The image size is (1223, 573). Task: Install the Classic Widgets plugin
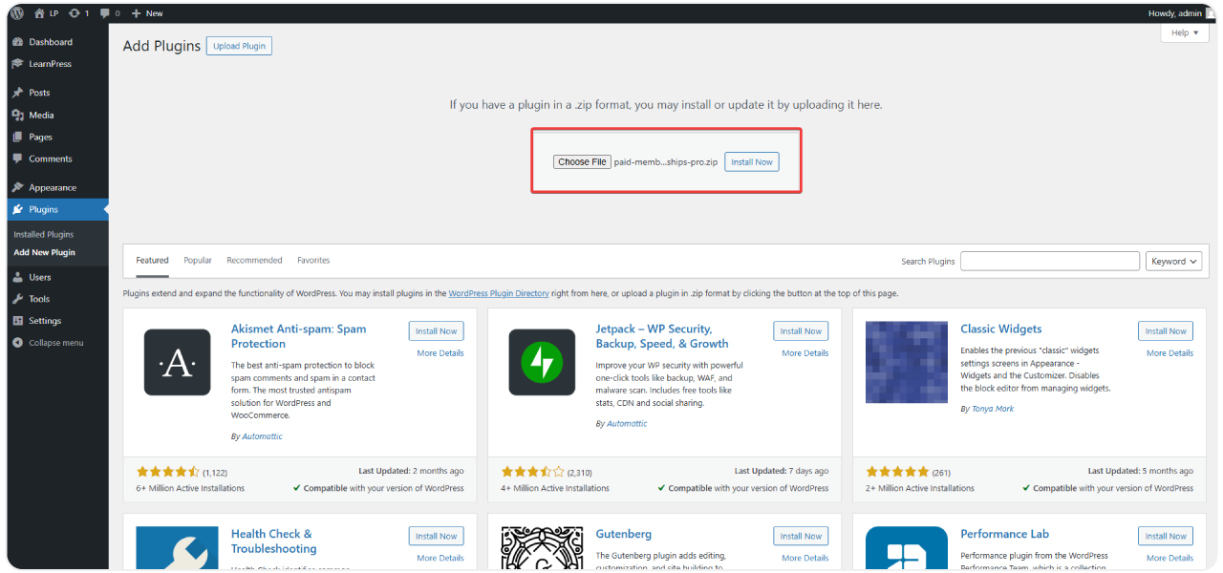[1165, 330]
